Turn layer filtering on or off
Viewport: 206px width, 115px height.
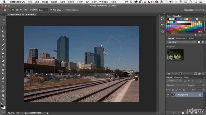(x=204, y=81)
